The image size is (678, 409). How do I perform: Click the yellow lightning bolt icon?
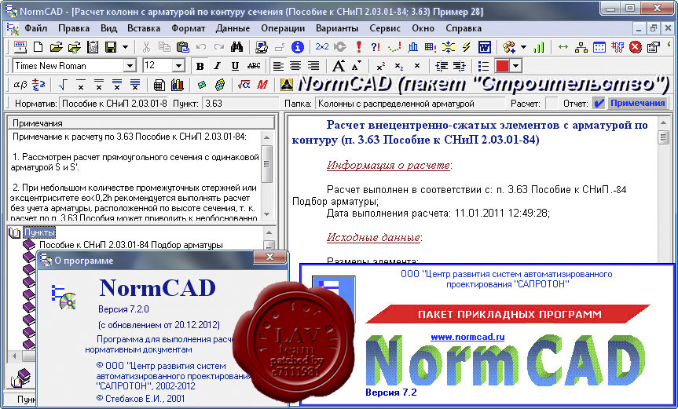point(466,46)
